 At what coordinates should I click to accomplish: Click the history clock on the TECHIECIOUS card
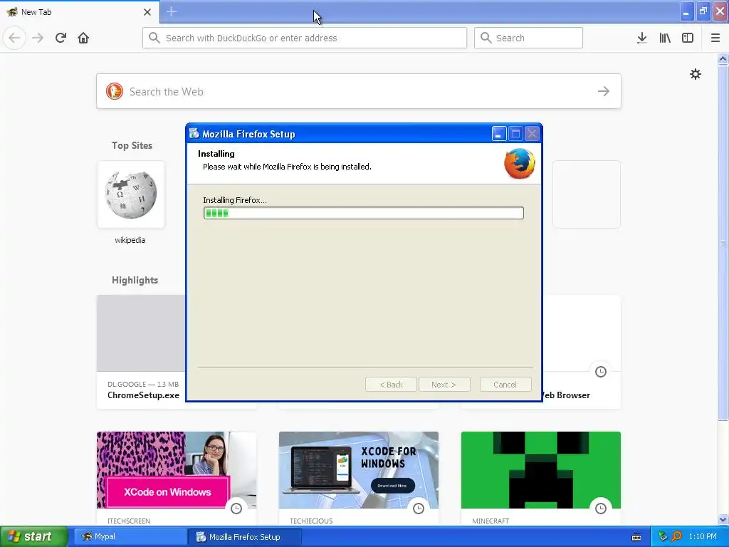(x=419, y=509)
